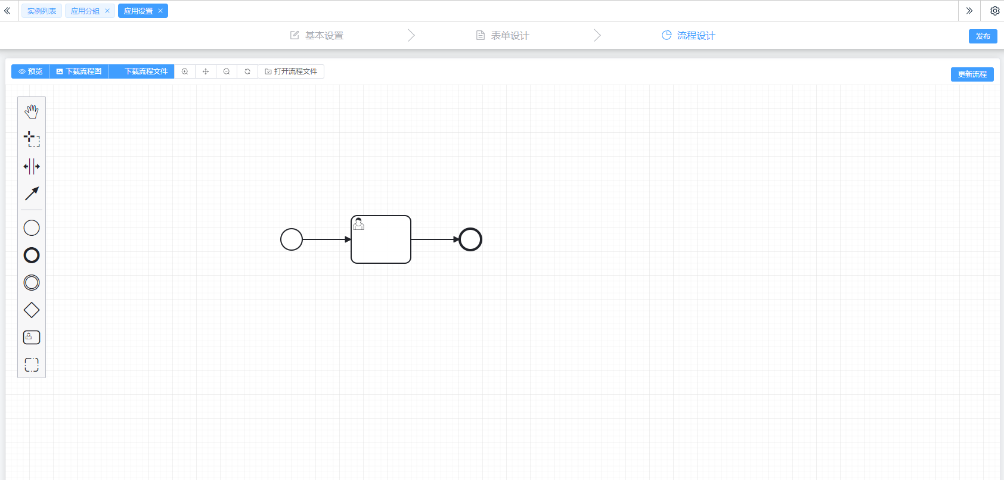Image resolution: width=1004 pixels, height=480 pixels.
Task: Close the 应用设置 tab
Action: (x=160, y=11)
